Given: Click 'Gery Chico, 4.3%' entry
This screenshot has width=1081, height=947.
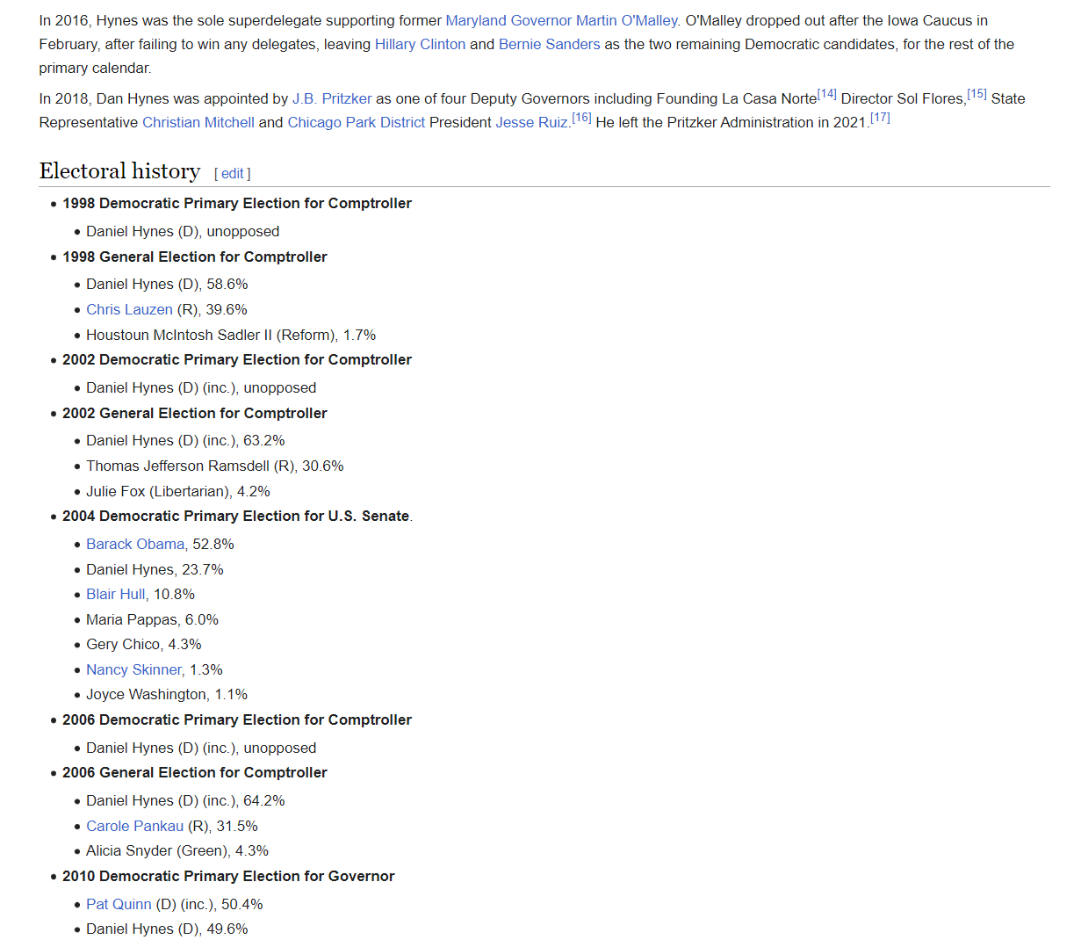Looking at the screenshot, I should point(144,644).
